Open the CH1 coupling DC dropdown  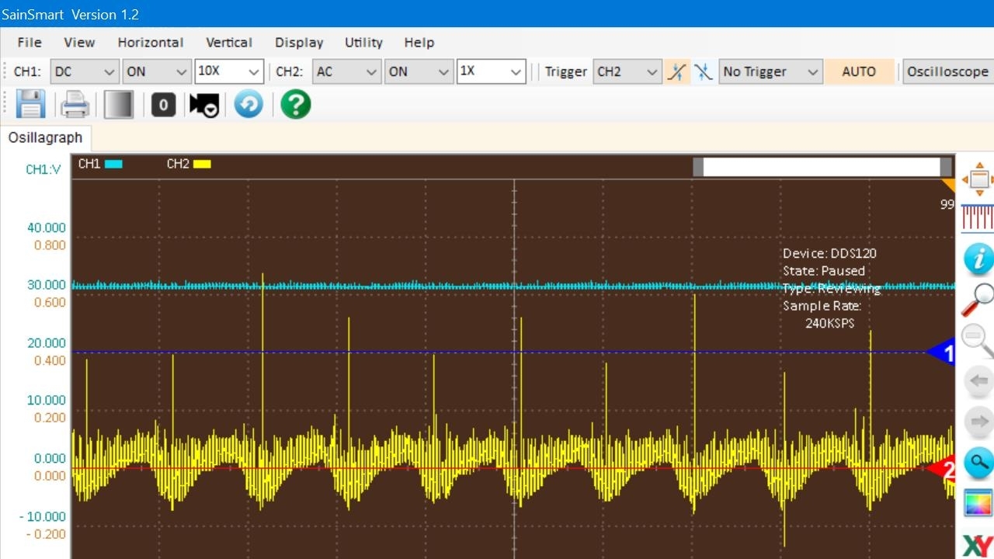pos(85,71)
